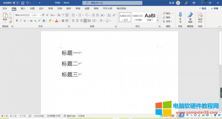Align text right
The image size is (222, 119).
click(81, 21)
